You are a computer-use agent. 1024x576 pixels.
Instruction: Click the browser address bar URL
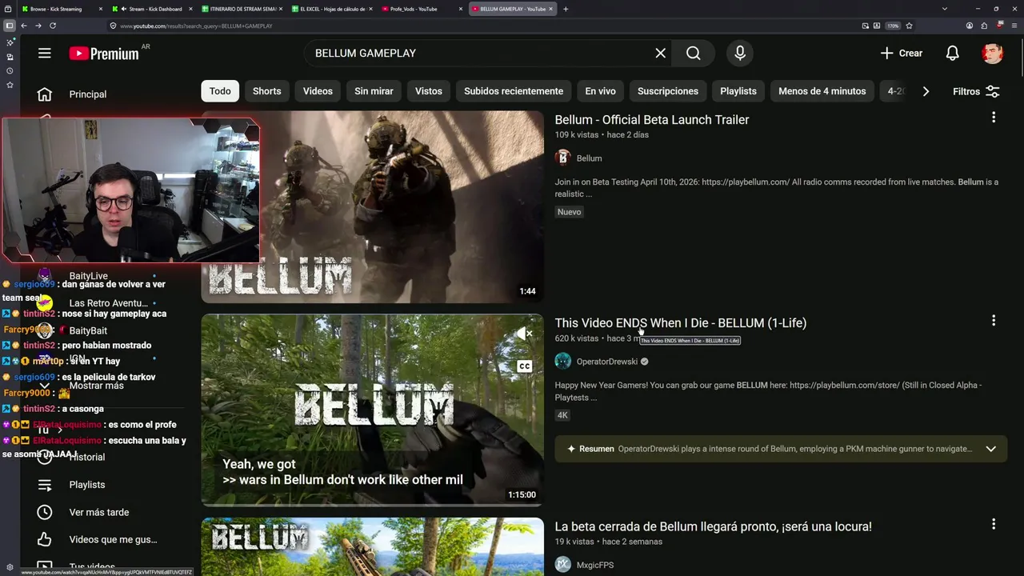[196, 26]
